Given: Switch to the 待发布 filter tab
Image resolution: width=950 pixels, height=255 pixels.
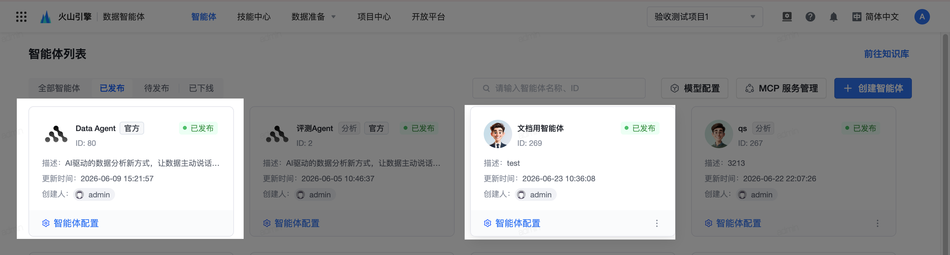Looking at the screenshot, I should (x=156, y=88).
